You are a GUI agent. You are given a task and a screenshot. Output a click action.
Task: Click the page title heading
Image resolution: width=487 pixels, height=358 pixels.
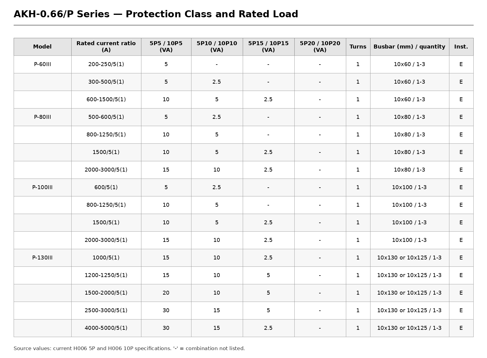156,14
